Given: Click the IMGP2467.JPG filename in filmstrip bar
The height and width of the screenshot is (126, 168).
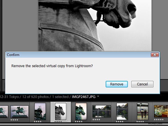Looking at the screenshot, I should (83, 97).
